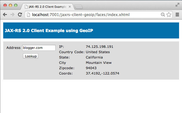Click the zoom magnifier icon in address bar
This screenshot has width=182, height=113.
(163, 15)
